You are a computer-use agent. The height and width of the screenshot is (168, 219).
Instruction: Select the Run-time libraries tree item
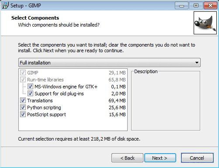pos(45,80)
